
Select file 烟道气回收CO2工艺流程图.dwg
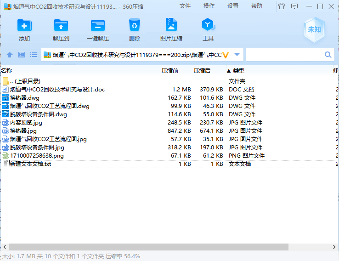50,106
